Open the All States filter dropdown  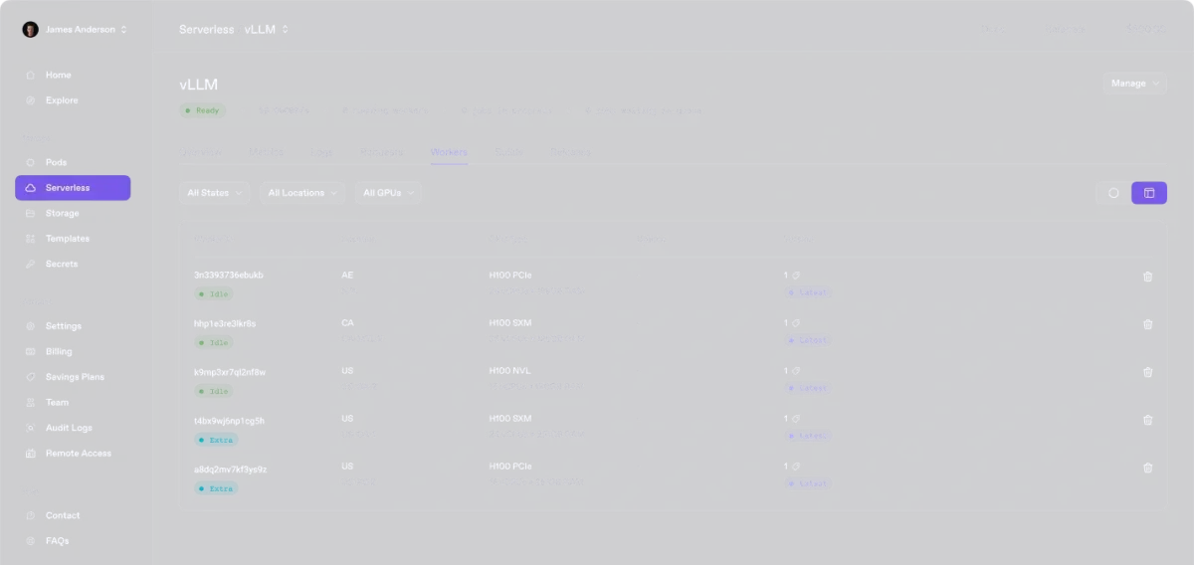pos(215,193)
